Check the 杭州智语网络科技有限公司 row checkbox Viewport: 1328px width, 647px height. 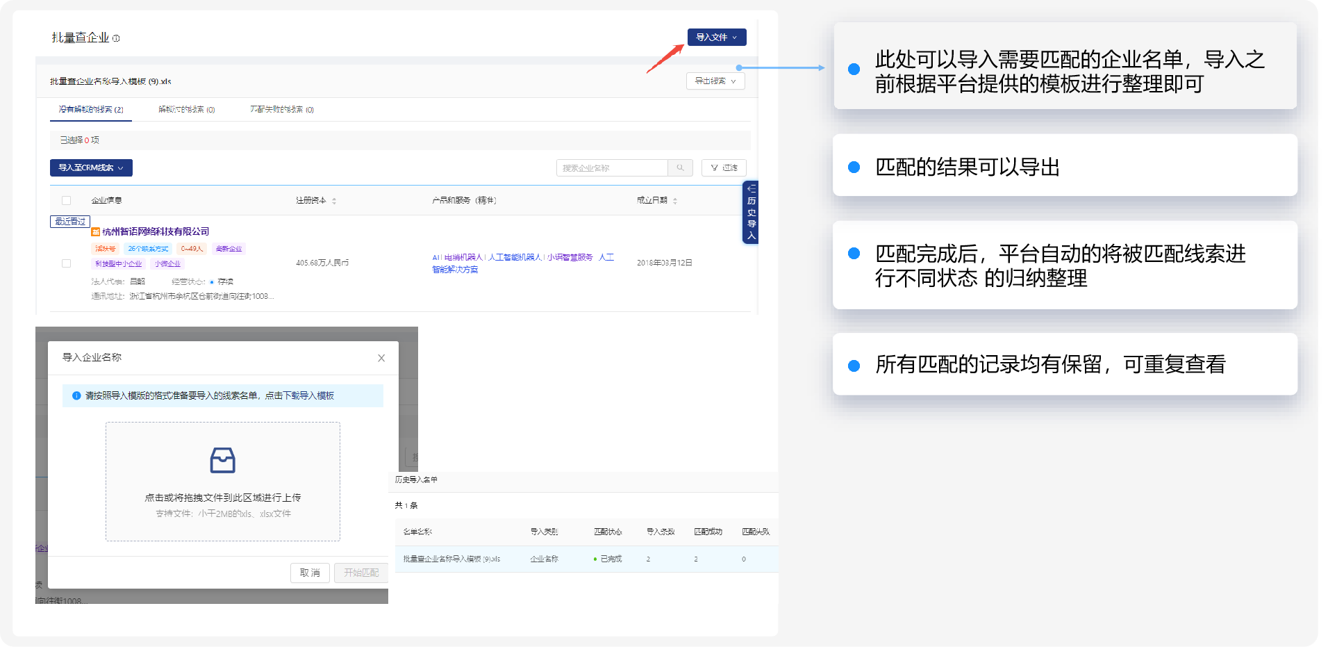(x=67, y=263)
